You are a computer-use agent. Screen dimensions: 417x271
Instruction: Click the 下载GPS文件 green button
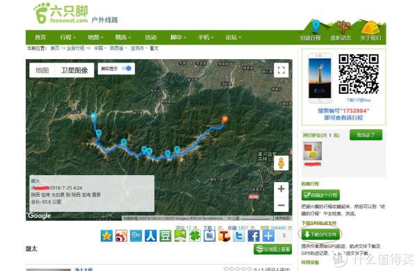320,234
